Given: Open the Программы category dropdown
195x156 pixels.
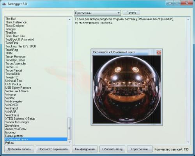Looking at the screenshot, I should [x=97, y=13].
